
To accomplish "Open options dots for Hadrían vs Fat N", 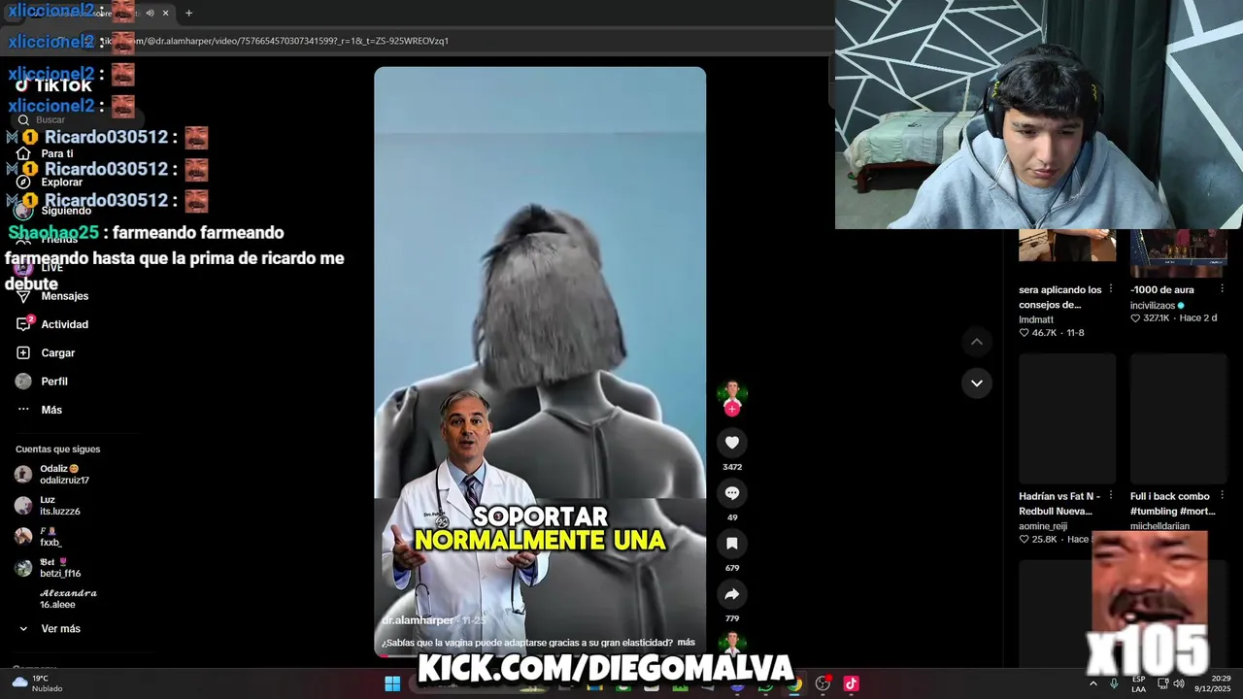I will [x=1111, y=496].
